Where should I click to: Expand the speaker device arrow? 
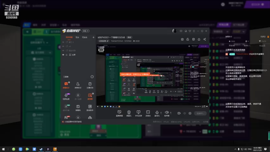pos(171,113)
